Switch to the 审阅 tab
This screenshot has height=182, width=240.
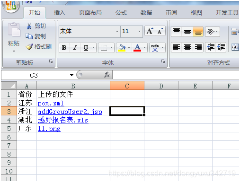pos(171,13)
